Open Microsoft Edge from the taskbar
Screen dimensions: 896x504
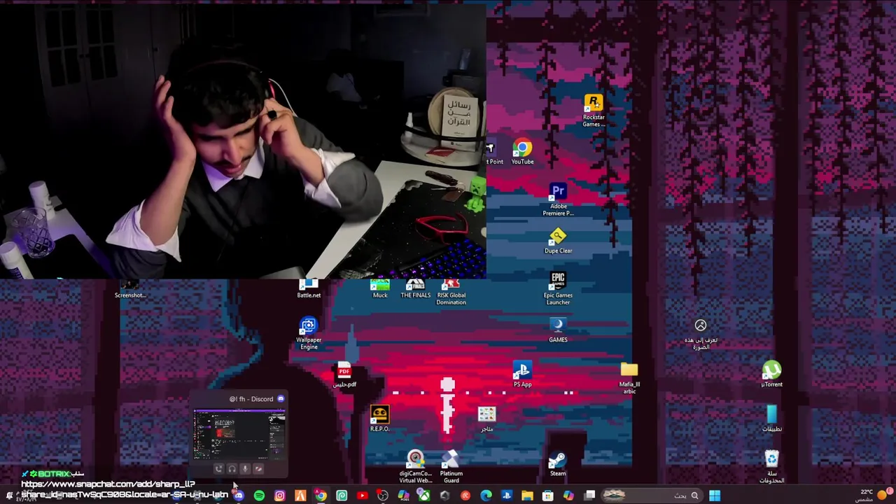click(x=486, y=496)
